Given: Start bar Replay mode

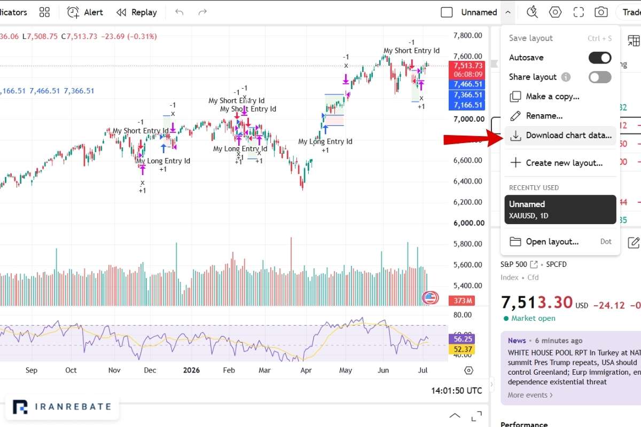Looking at the screenshot, I should click(137, 12).
